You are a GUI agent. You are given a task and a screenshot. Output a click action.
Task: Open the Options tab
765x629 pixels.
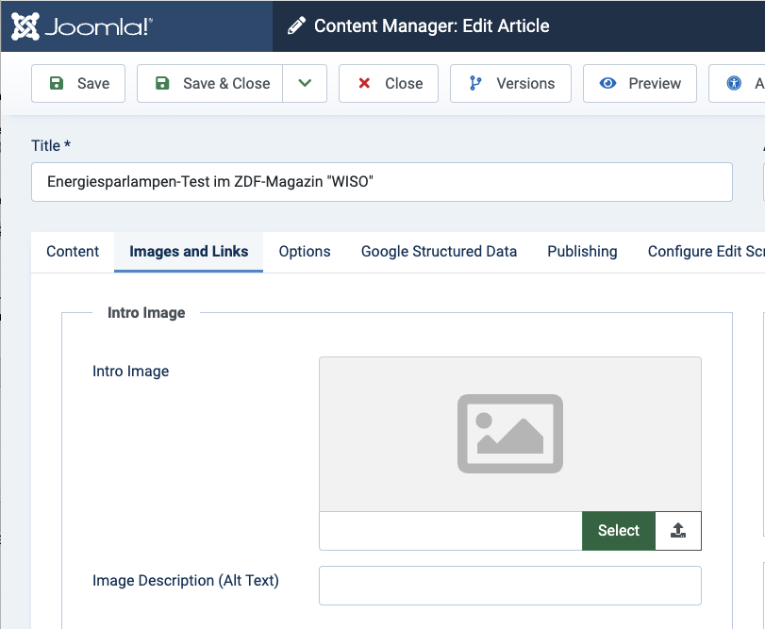pos(305,251)
